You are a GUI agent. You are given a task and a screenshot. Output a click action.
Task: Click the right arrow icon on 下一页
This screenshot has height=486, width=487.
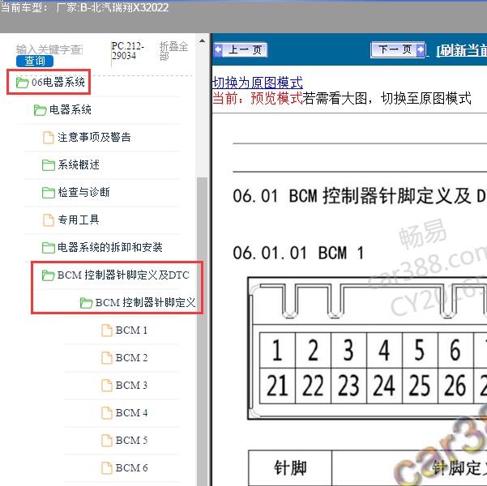tap(421, 49)
